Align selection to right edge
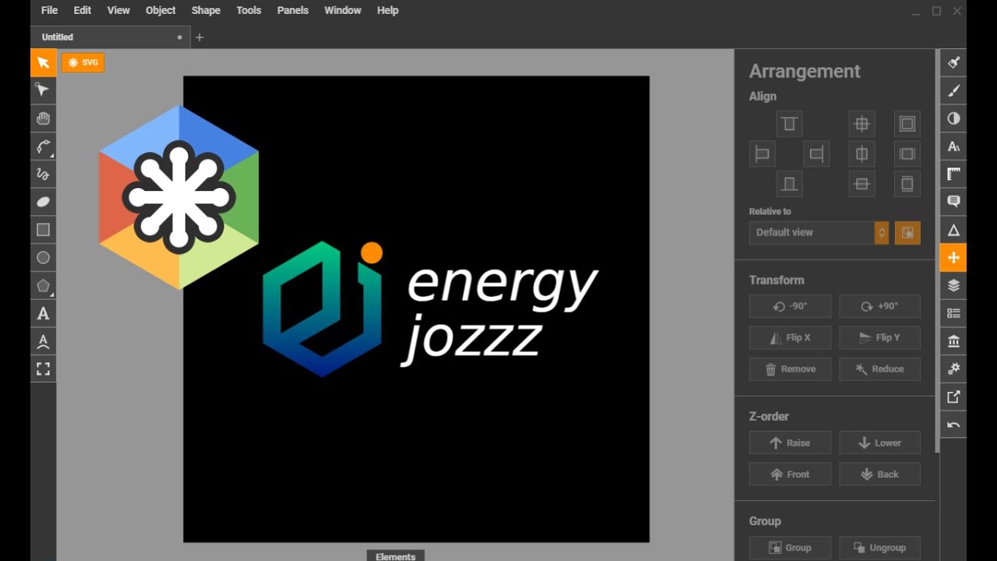This screenshot has height=561, width=997. pos(816,153)
